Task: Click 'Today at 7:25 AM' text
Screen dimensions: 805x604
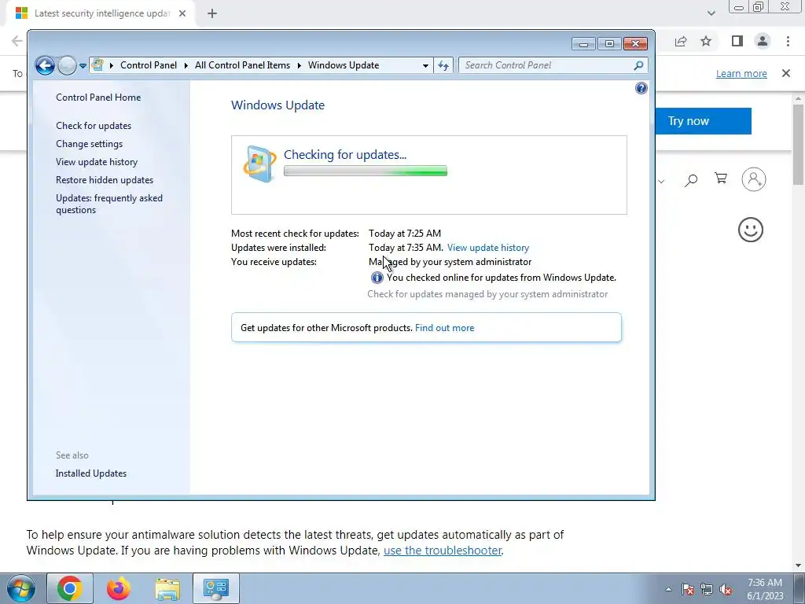Action: pyautogui.click(x=405, y=233)
